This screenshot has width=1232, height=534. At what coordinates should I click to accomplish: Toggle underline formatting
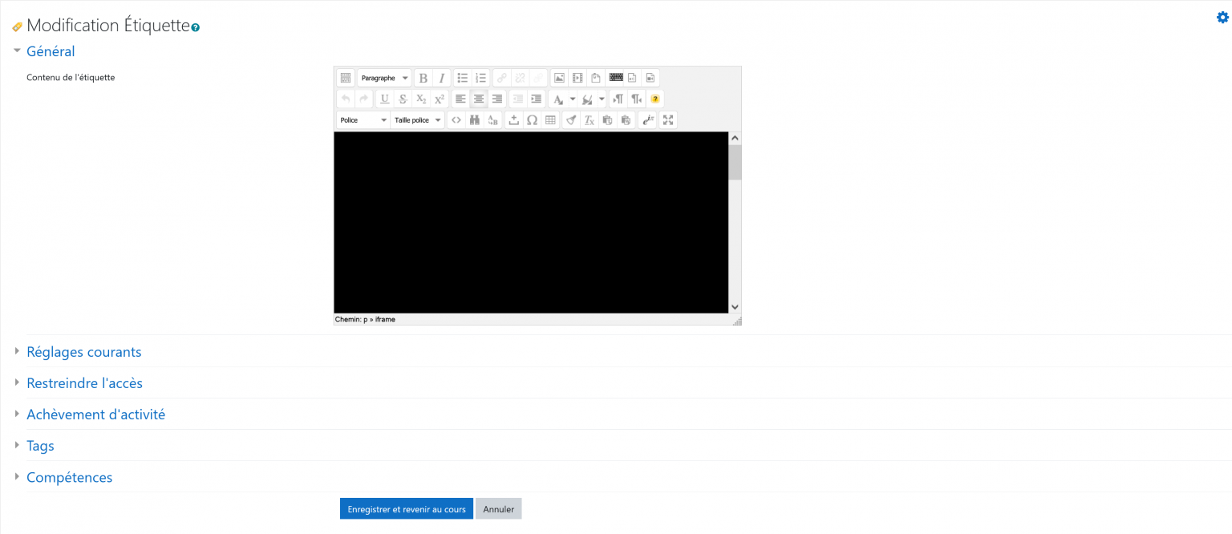click(x=384, y=99)
